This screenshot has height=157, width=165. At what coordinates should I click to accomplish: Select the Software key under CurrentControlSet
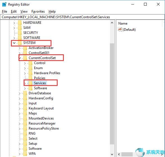click(x=40, y=88)
